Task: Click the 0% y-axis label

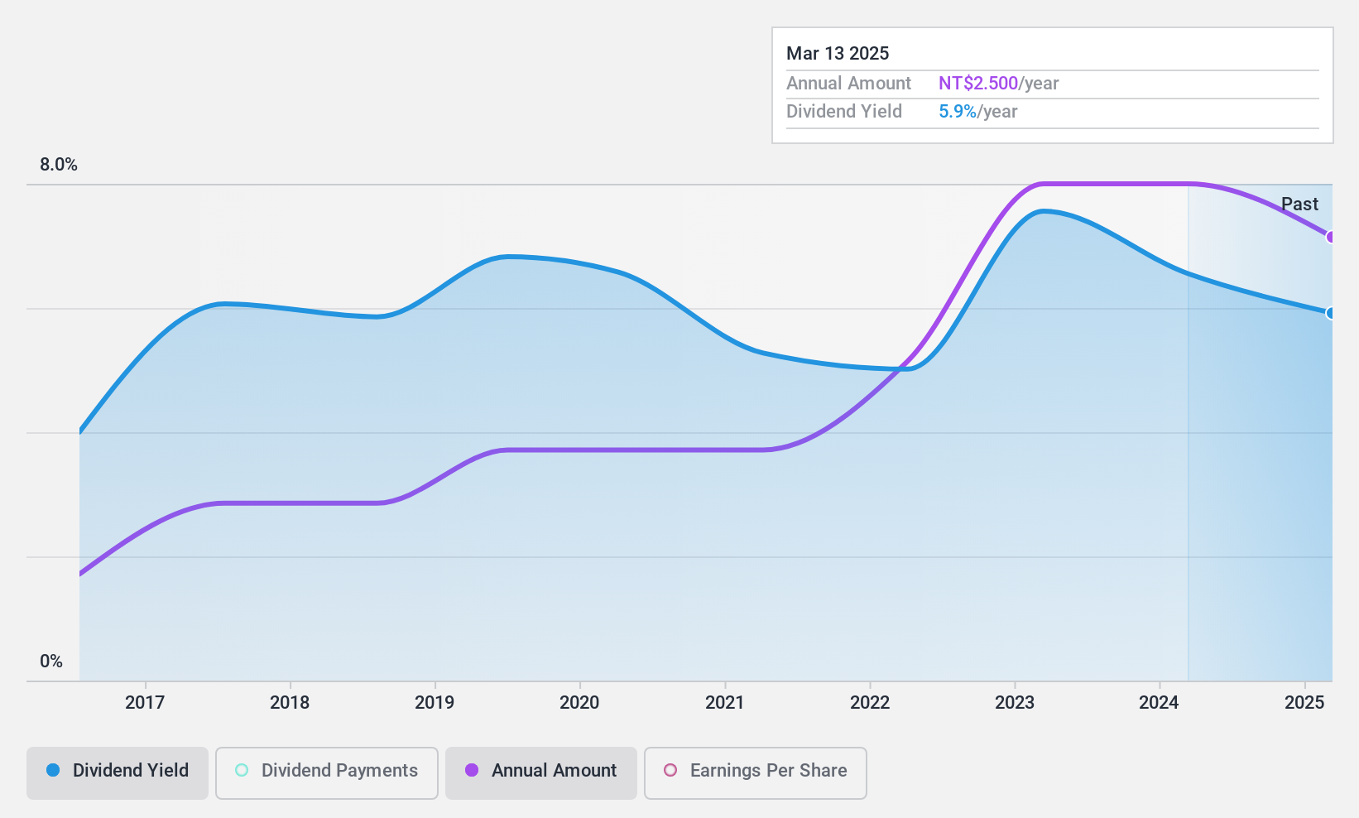Action: coord(51,662)
